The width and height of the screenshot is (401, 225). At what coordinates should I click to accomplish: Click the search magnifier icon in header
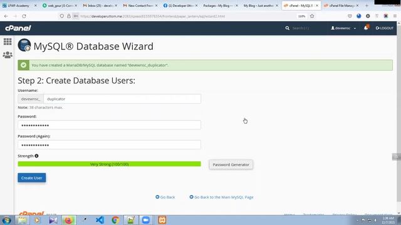coord(287,28)
